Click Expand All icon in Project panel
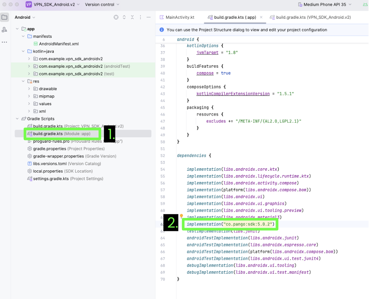Viewport: 369px width, 299px height. pyautogui.click(x=124, y=17)
